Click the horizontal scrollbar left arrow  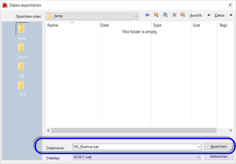(x=48, y=131)
